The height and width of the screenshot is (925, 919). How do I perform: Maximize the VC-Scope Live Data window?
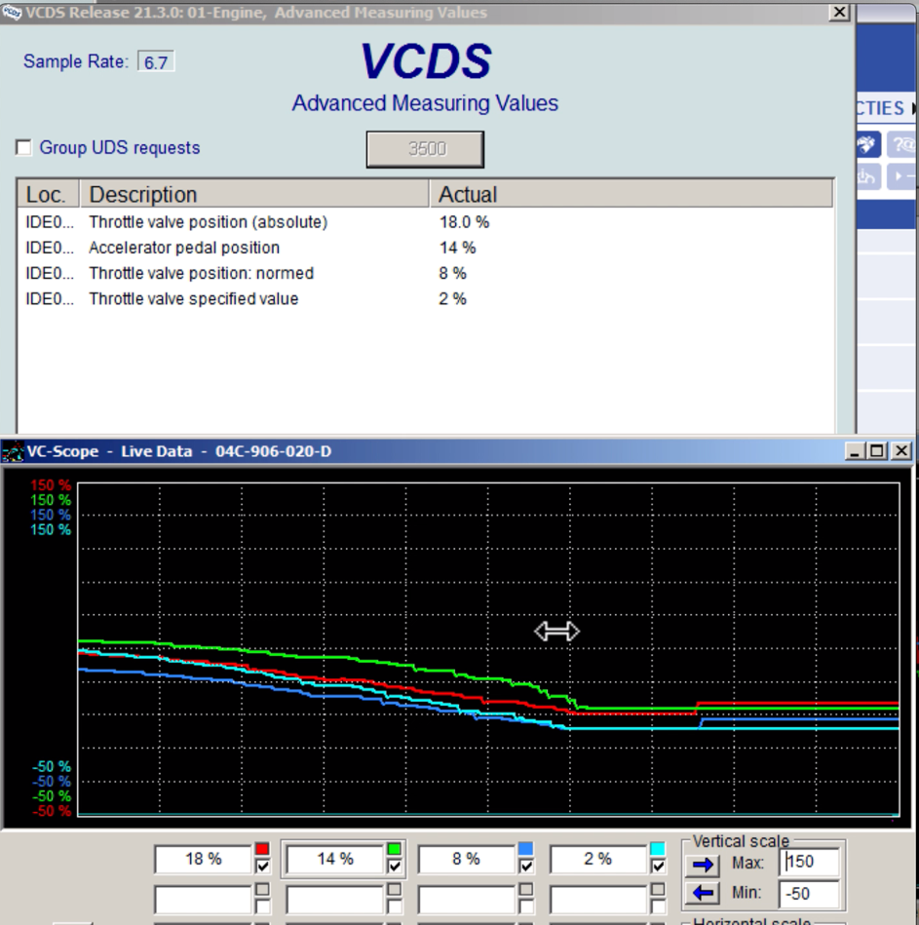pyautogui.click(x=877, y=451)
